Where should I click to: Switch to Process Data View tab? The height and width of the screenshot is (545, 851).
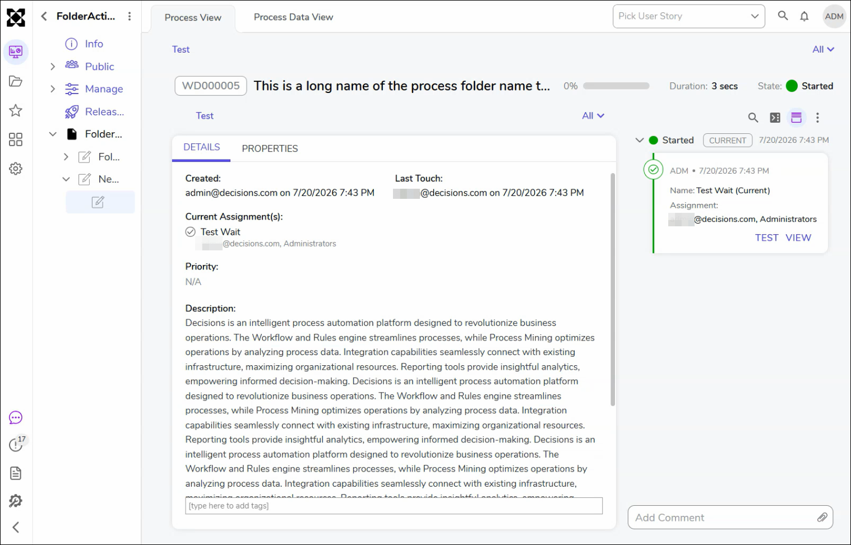tap(293, 17)
